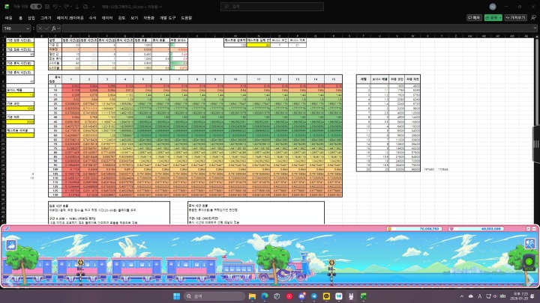Click the 메모 comments button
Viewport: 540px width, 303px height.
(473, 16)
